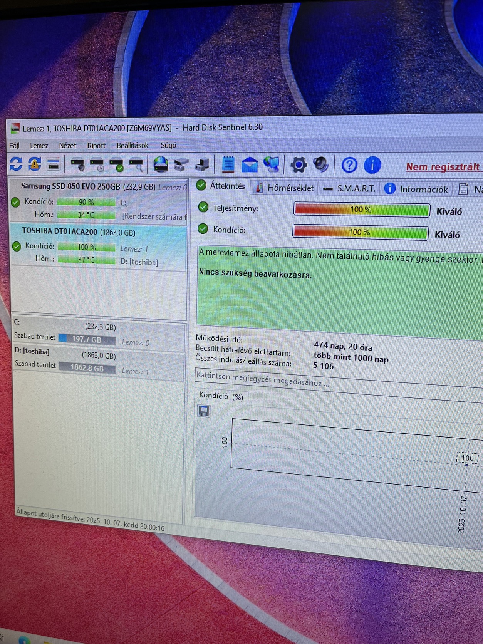This screenshot has width=483, height=644.
Task: Open the Beállítások menu
Action: [132, 146]
